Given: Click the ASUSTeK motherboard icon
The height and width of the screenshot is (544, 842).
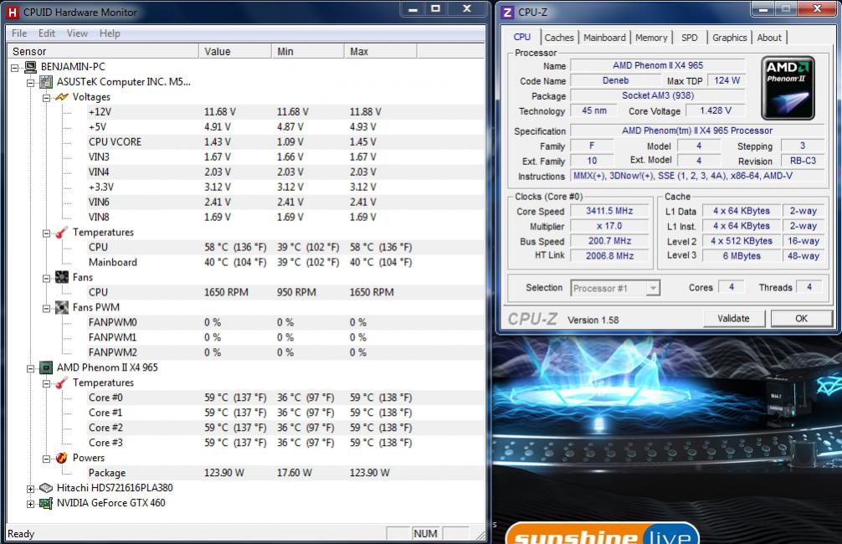Looking at the screenshot, I should point(46,82).
